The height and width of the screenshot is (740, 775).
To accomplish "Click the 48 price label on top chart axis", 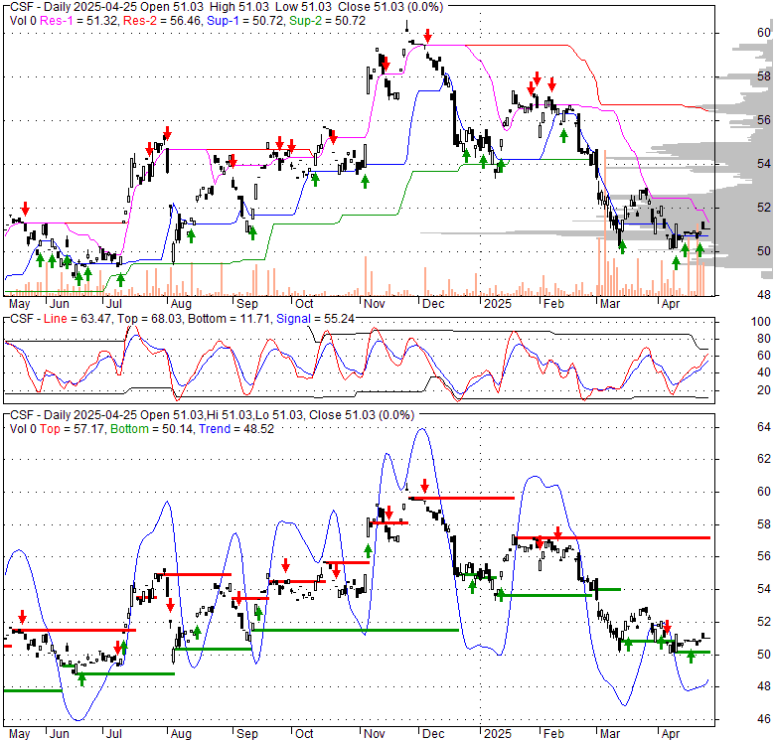I will pyautogui.click(x=764, y=295).
